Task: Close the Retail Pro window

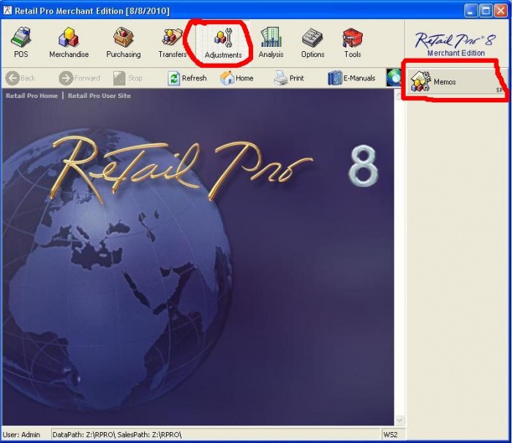Action: (x=500, y=11)
